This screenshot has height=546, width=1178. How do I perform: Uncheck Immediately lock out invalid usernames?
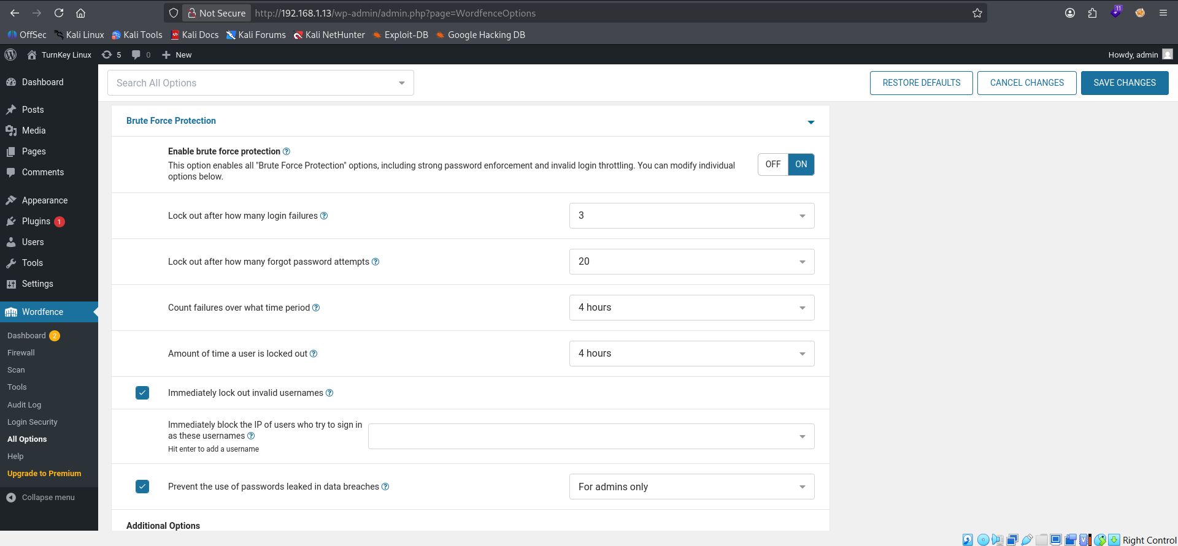click(142, 393)
